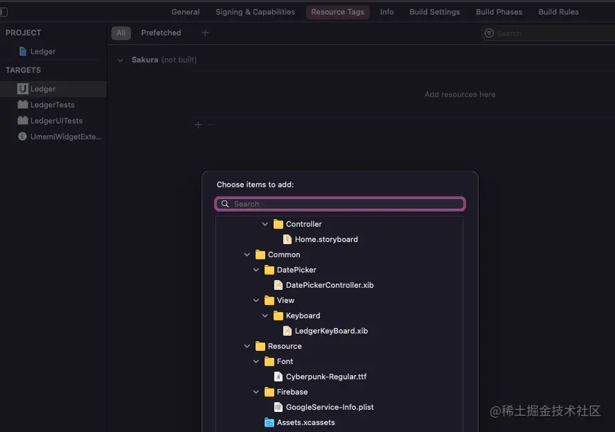Click the GoogleService-Info.plist file icon

tap(278, 407)
